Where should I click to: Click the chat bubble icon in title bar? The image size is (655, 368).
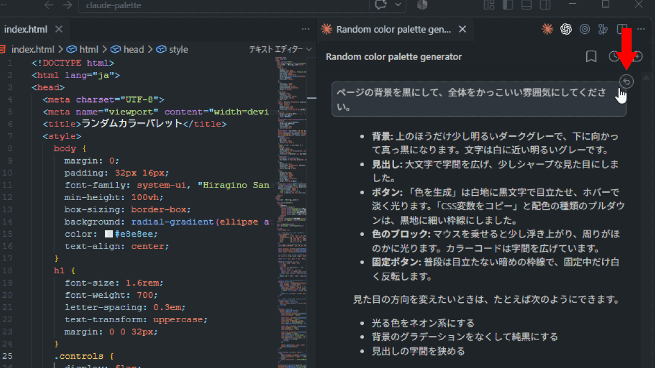click(x=380, y=5)
